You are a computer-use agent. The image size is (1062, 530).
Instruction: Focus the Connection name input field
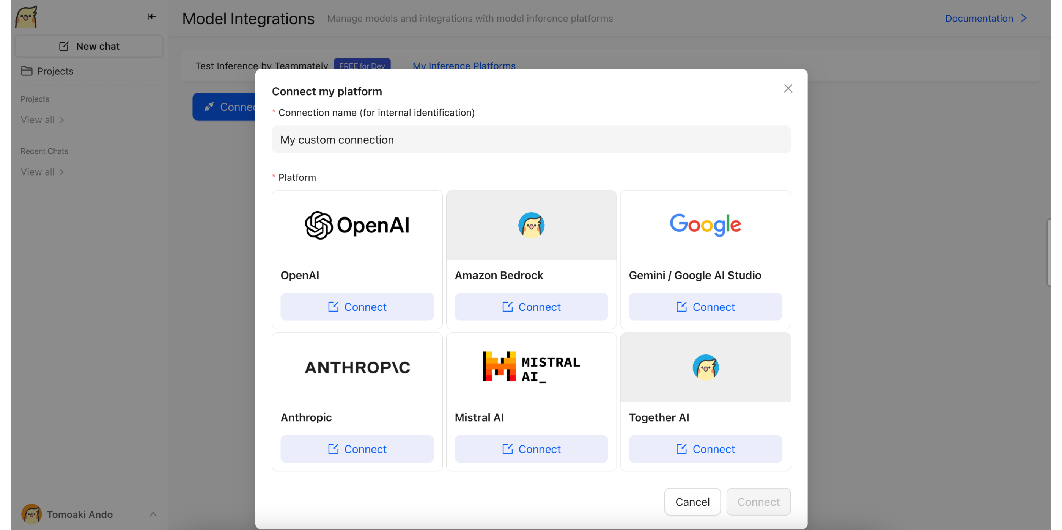[531, 140]
